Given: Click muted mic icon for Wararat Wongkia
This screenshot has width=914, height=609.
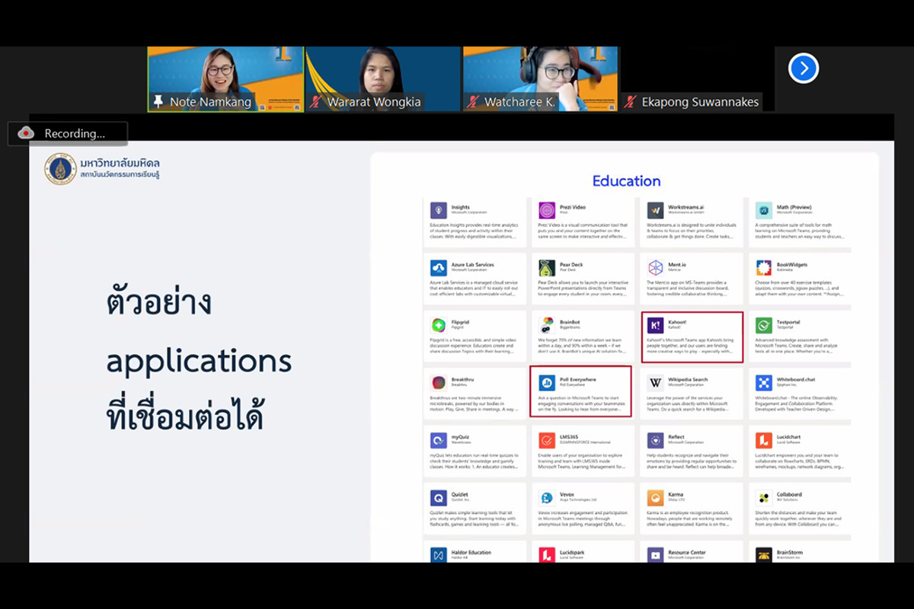Looking at the screenshot, I should [317, 102].
